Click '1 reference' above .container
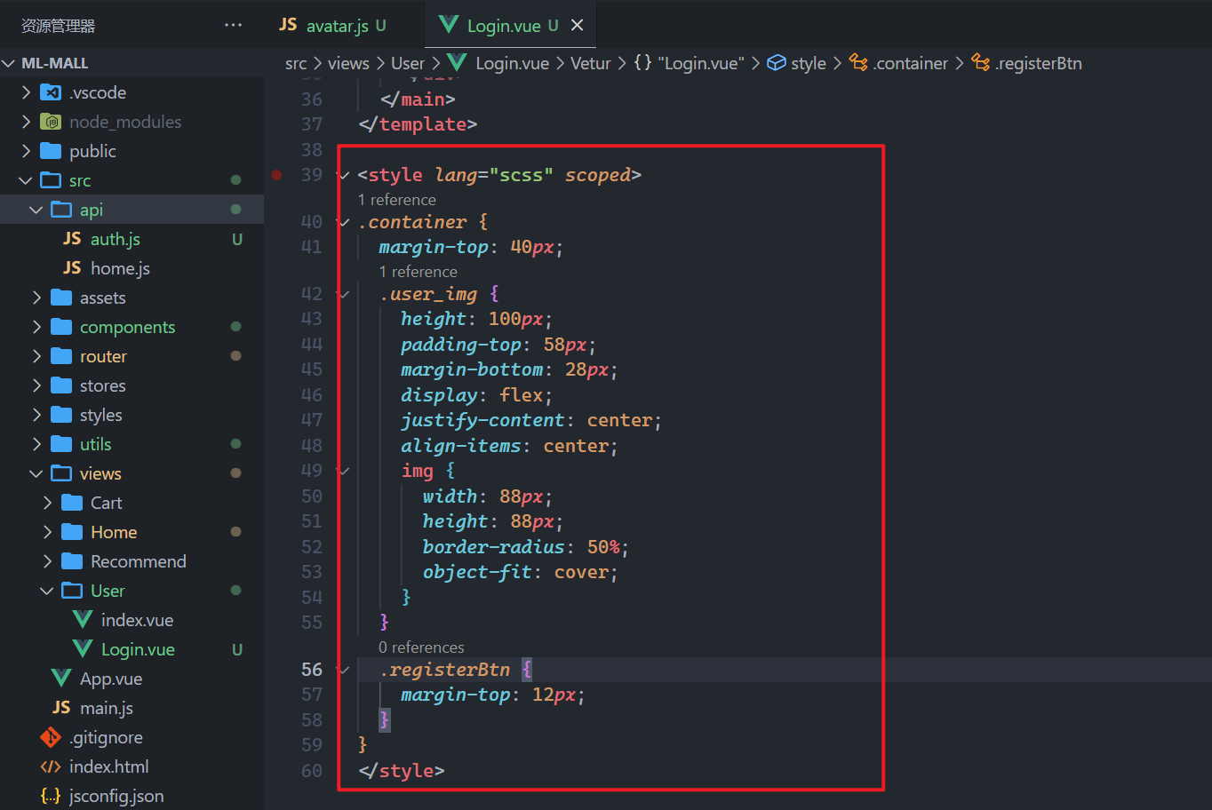Image resolution: width=1212 pixels, height=810 pixels. click(397, 200)
